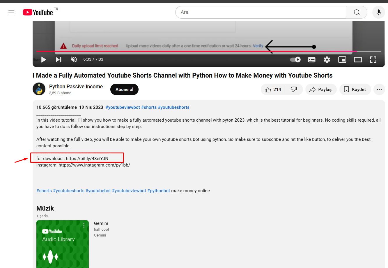Turn on subtitles captions

pos(312,59)
